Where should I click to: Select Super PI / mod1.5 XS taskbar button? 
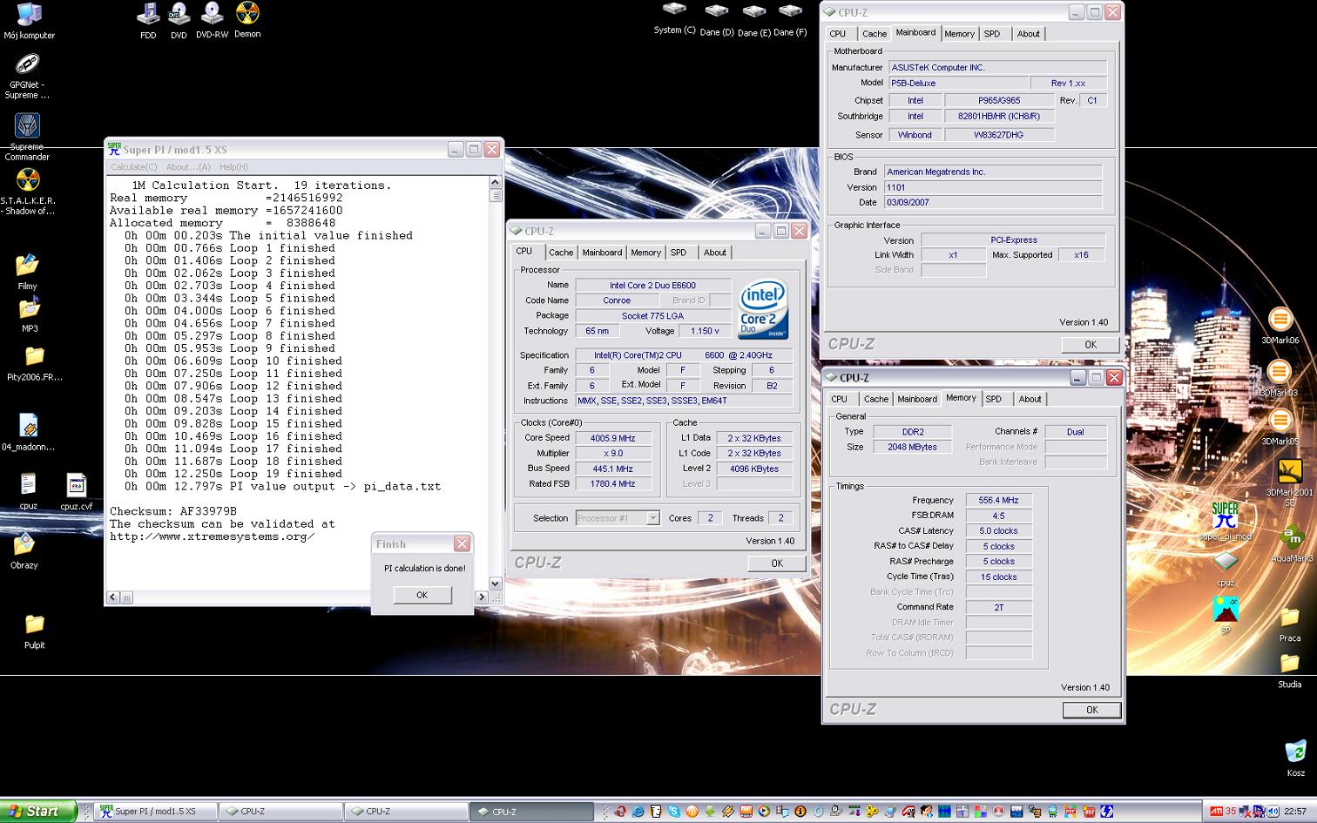click(x=154, y=812)
